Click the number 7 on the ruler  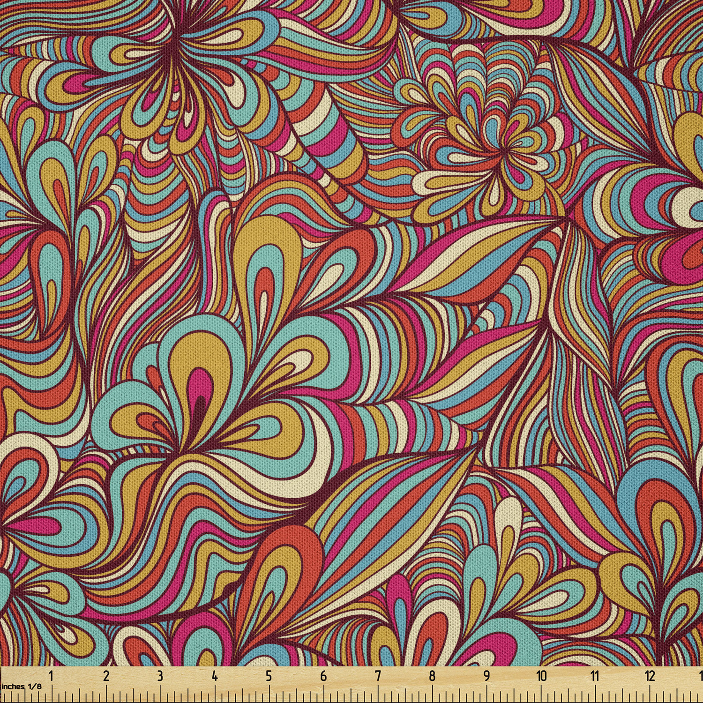[x=378, y=676]
